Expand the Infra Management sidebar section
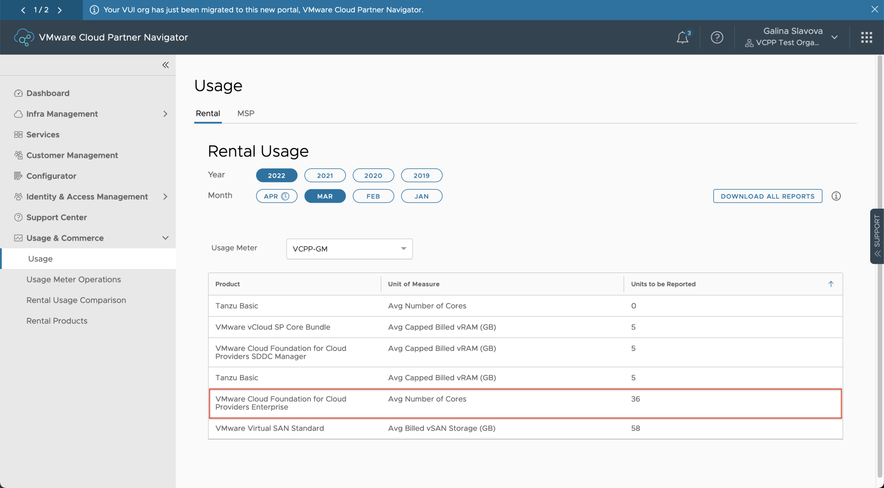Viewport: 884px width, 488px height. (165, 114)
